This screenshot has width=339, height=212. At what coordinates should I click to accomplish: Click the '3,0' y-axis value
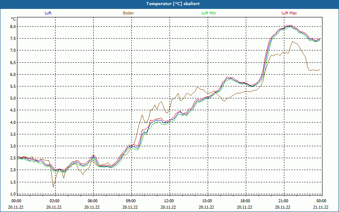(x=14, y=146)
